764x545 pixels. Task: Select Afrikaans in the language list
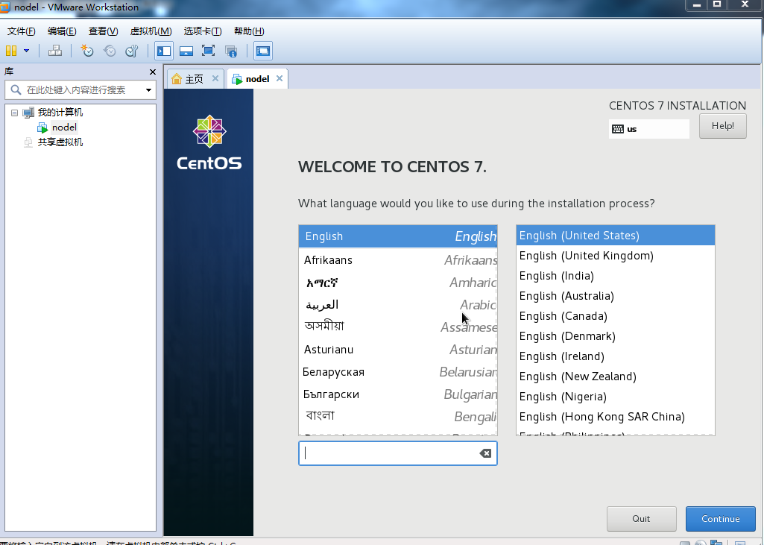[x=398, y=260]
